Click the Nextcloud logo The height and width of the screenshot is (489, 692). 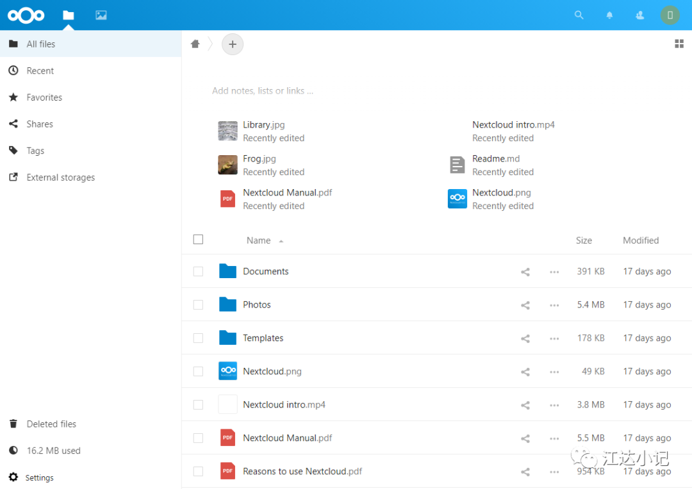point(26,15)
